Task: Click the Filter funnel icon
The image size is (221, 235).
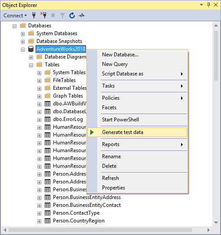Action: pos(63,16)
